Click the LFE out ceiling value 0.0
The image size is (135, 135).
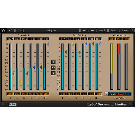point(98,39)
